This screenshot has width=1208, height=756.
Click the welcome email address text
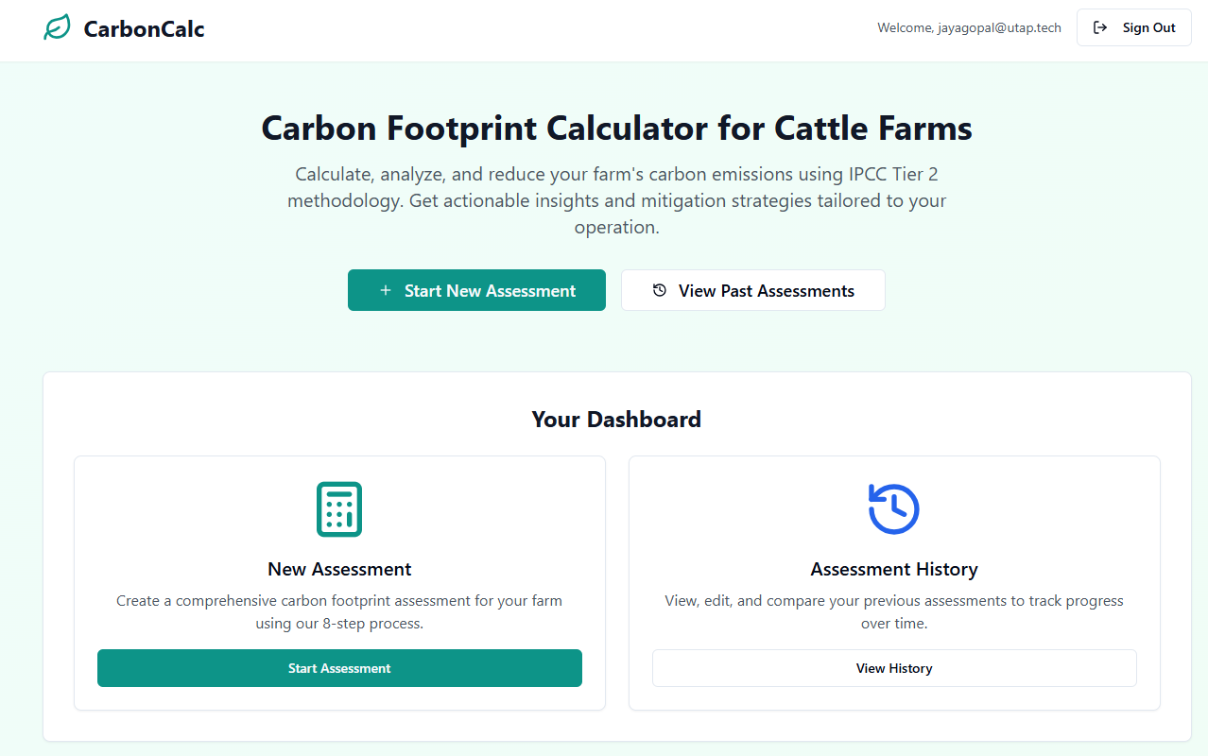click(x=969, y=28)
